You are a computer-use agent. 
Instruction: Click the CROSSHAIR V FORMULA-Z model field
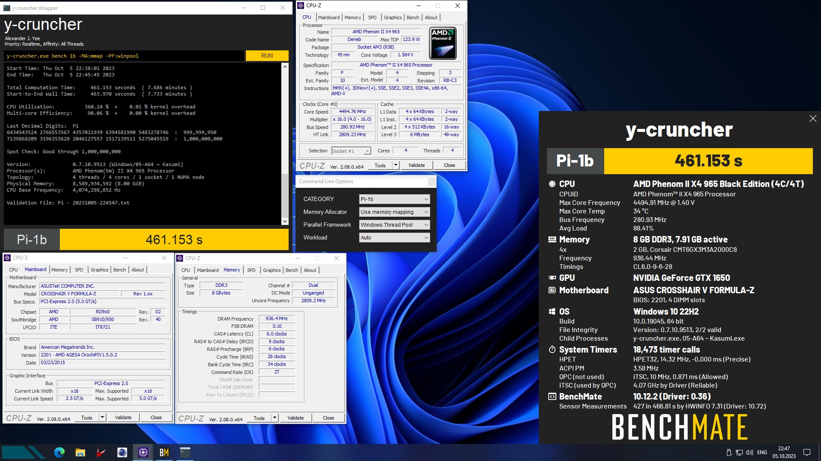point(80,294)
